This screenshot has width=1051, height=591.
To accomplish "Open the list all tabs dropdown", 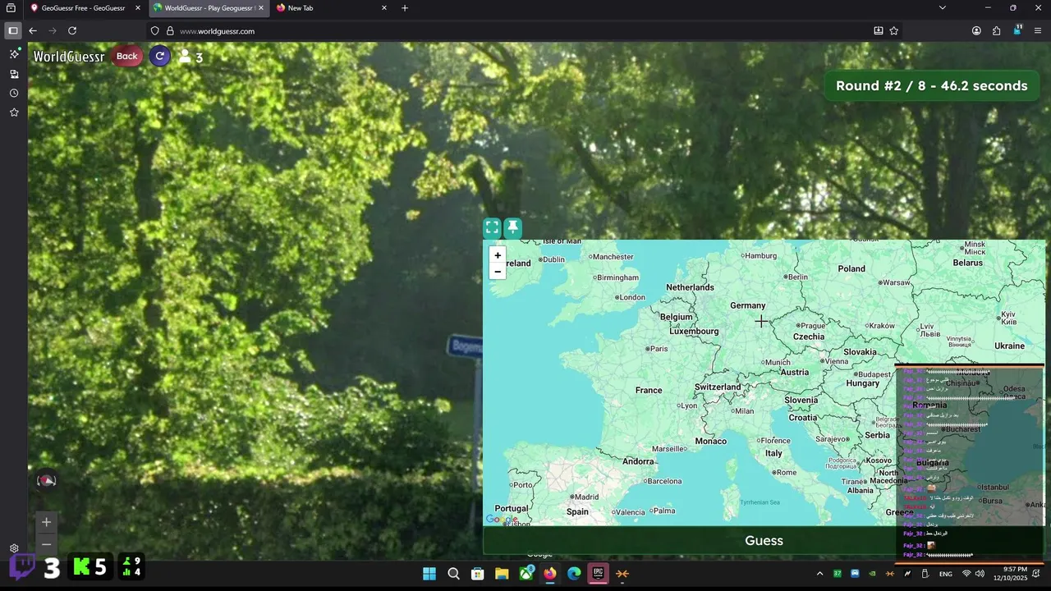I will click(x=942, y=8).
